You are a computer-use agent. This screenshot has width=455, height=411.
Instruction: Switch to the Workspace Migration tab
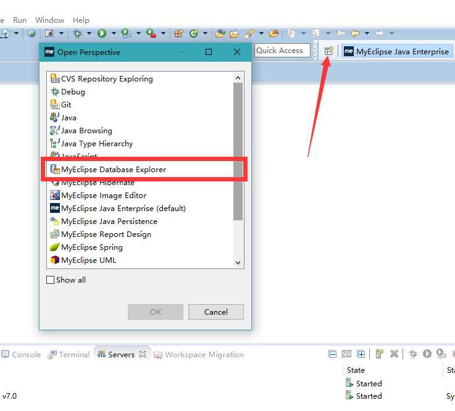[x=199, y=354]
